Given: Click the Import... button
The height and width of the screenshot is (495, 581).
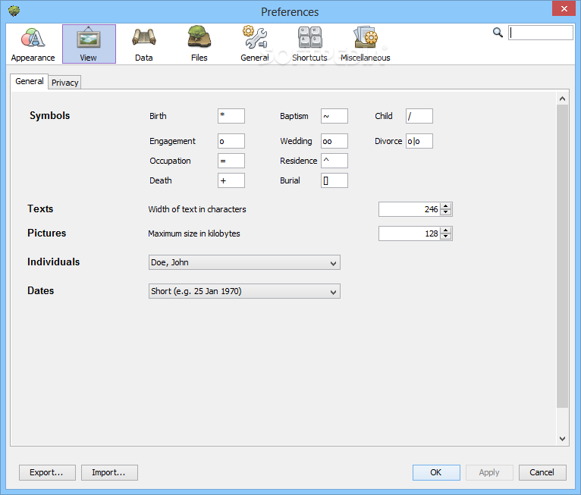Looking at the screenshot, I should [x=109, y=472].
